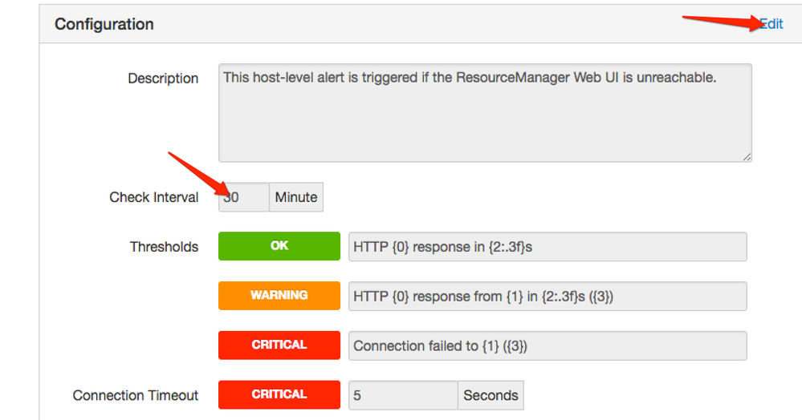This screenshot has width=802, height=420.
Task: Click the Check Interval label
Action: coord(154,197)
